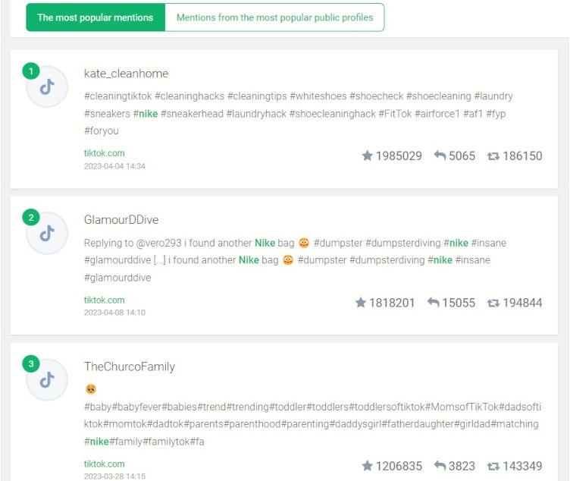Click the #foryou hashtag text

click(x=102, y=130)
